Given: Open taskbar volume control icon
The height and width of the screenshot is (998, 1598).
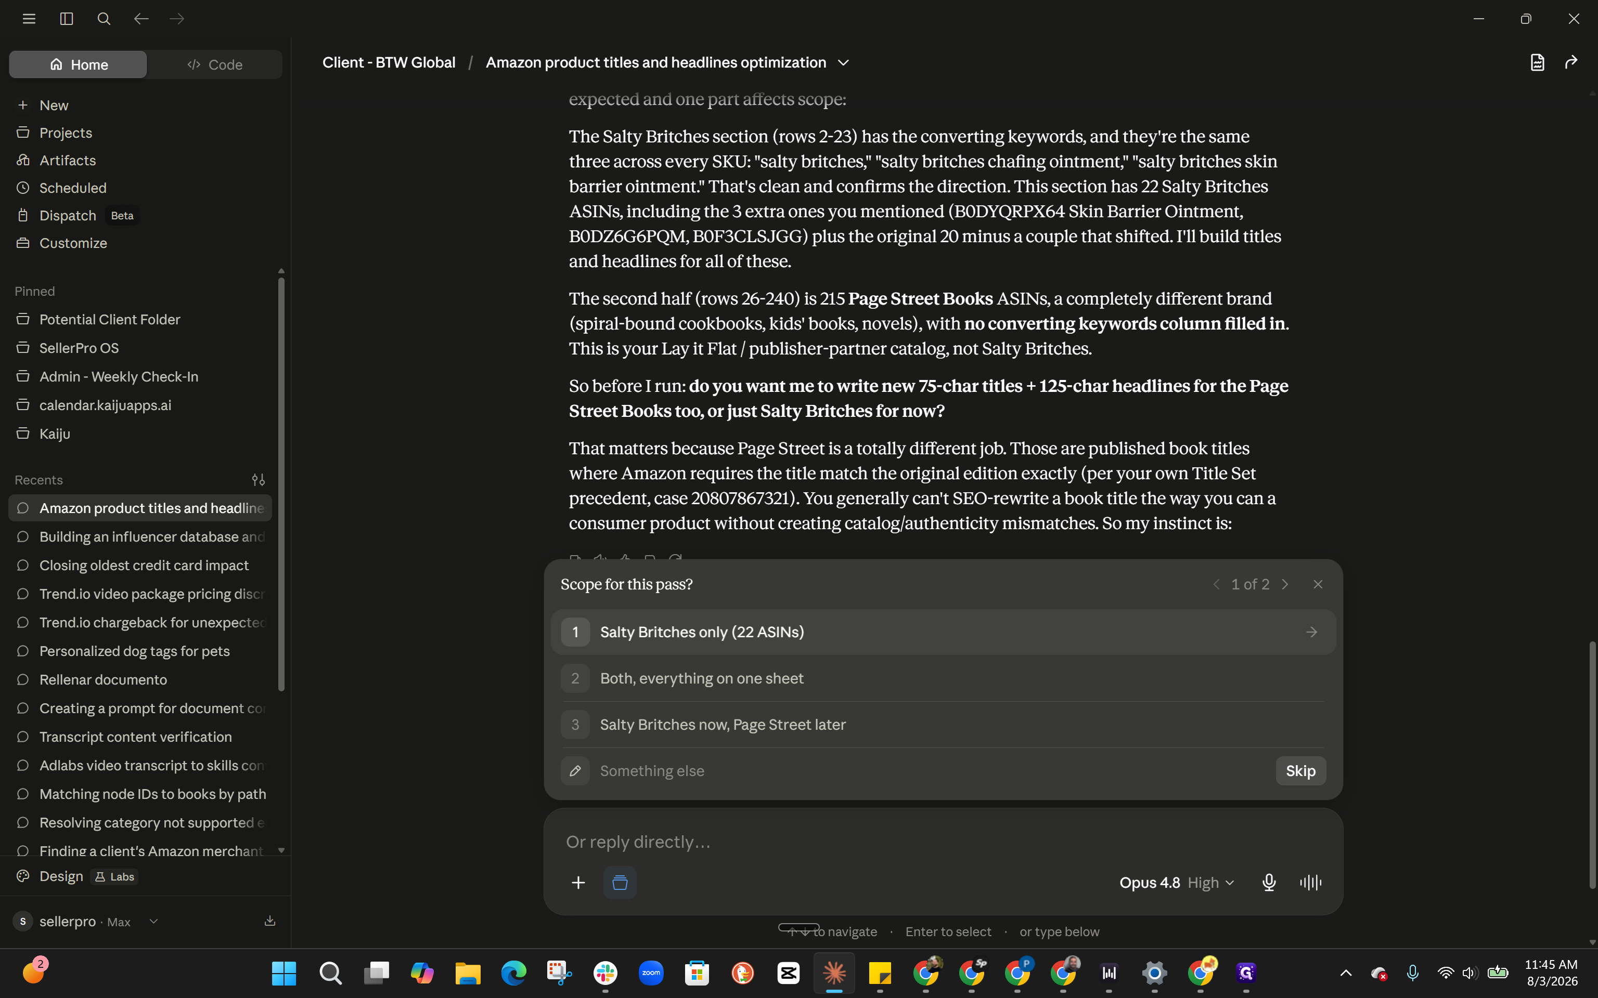Looking at the screenshot, I should [1469, 973].
